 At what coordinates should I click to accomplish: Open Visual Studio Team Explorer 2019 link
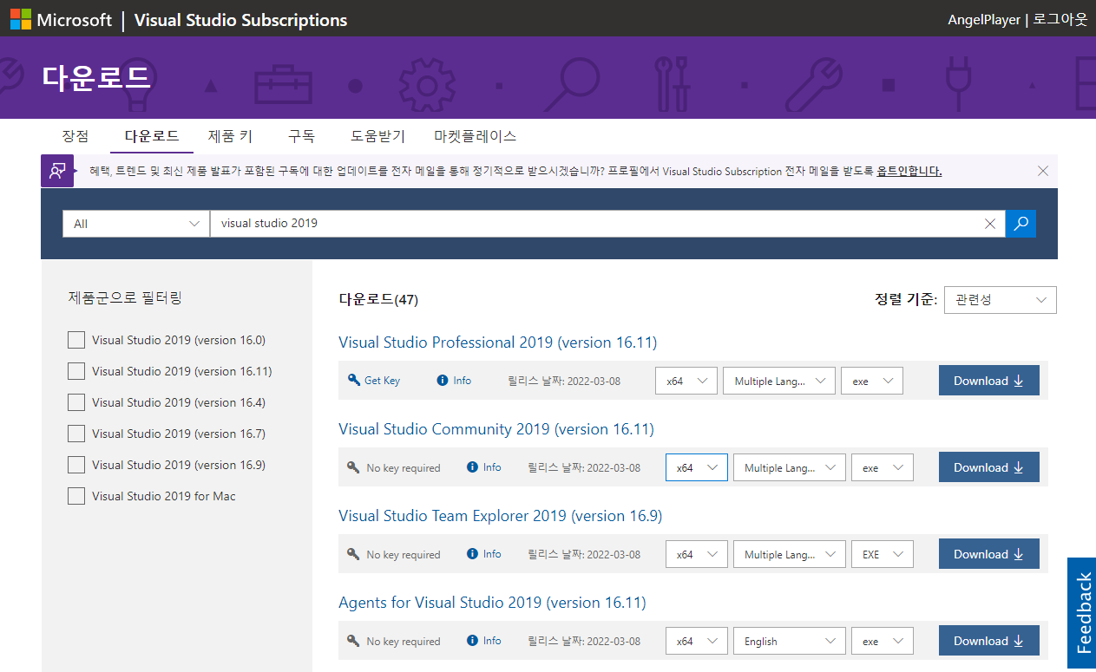(x=501, y=516)
